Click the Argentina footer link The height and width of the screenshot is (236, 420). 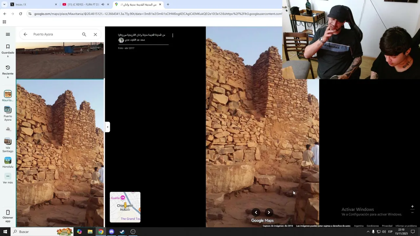[359, 226]
